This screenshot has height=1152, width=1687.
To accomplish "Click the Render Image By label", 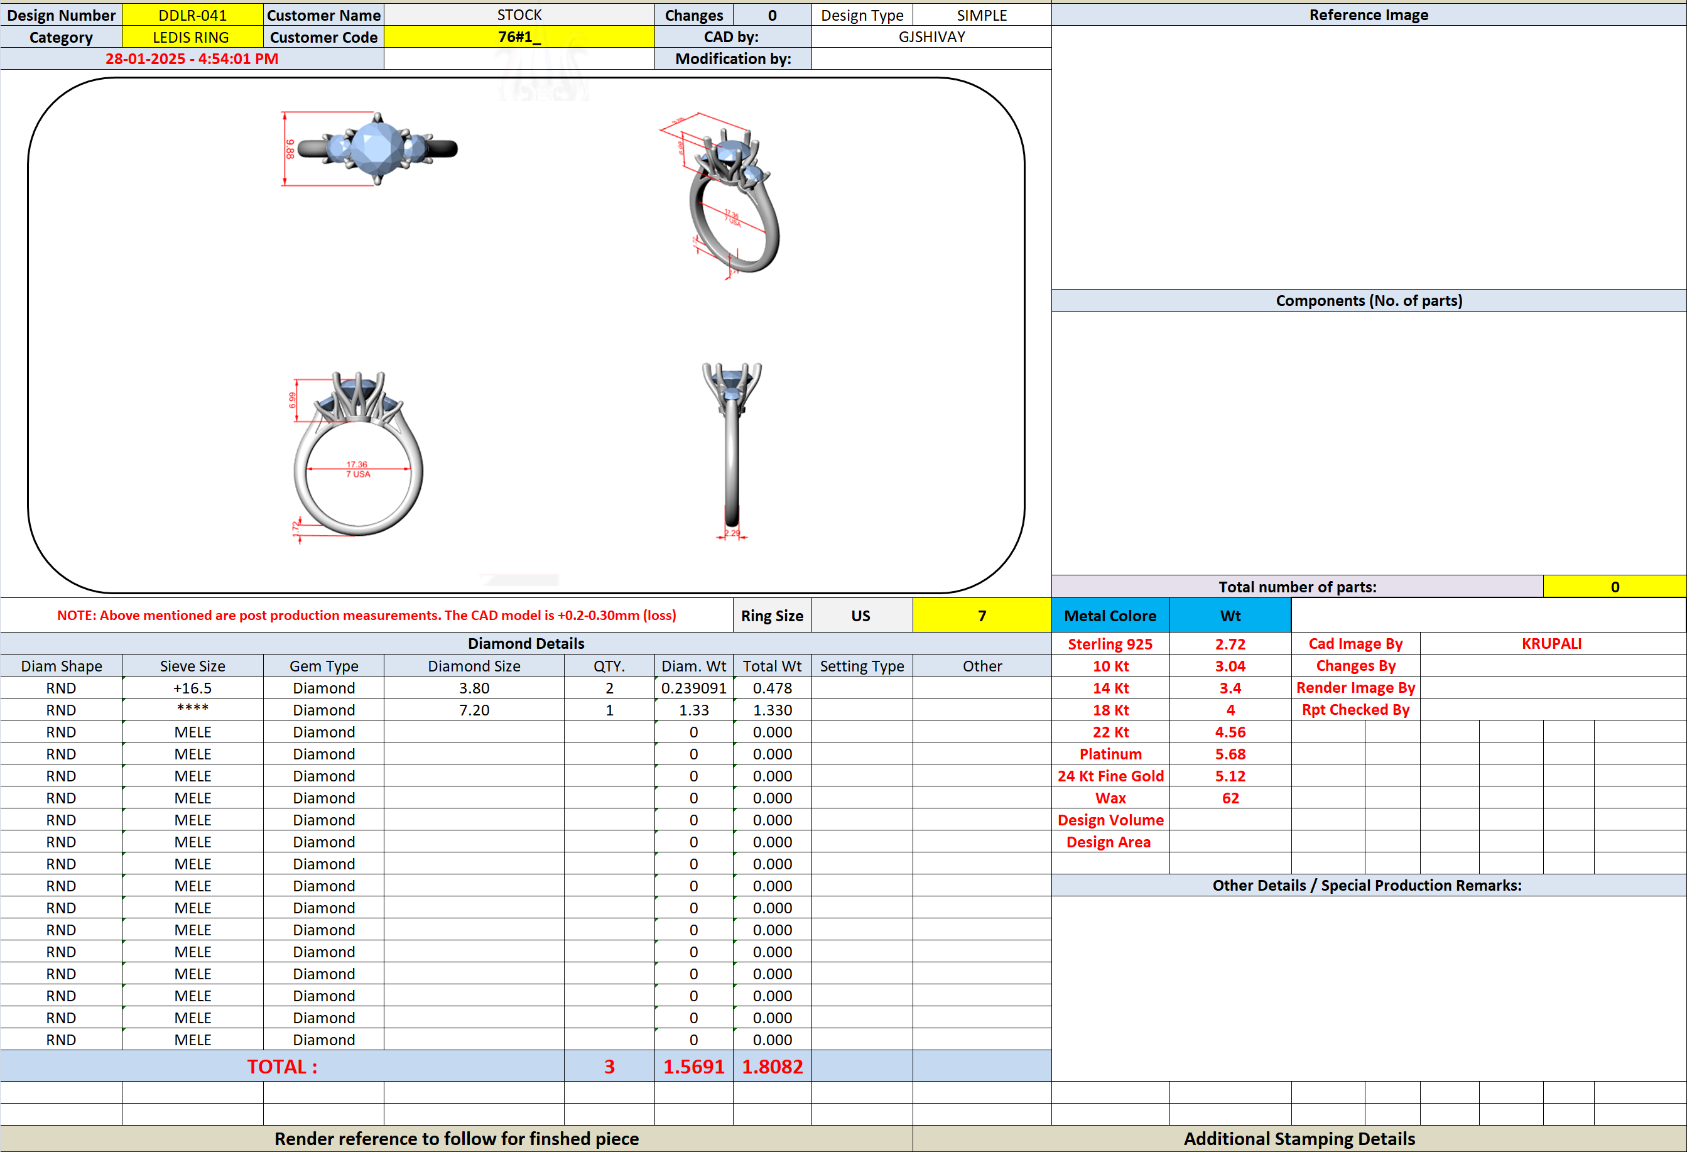I will pyautogui.click(x=1355, y=687).
